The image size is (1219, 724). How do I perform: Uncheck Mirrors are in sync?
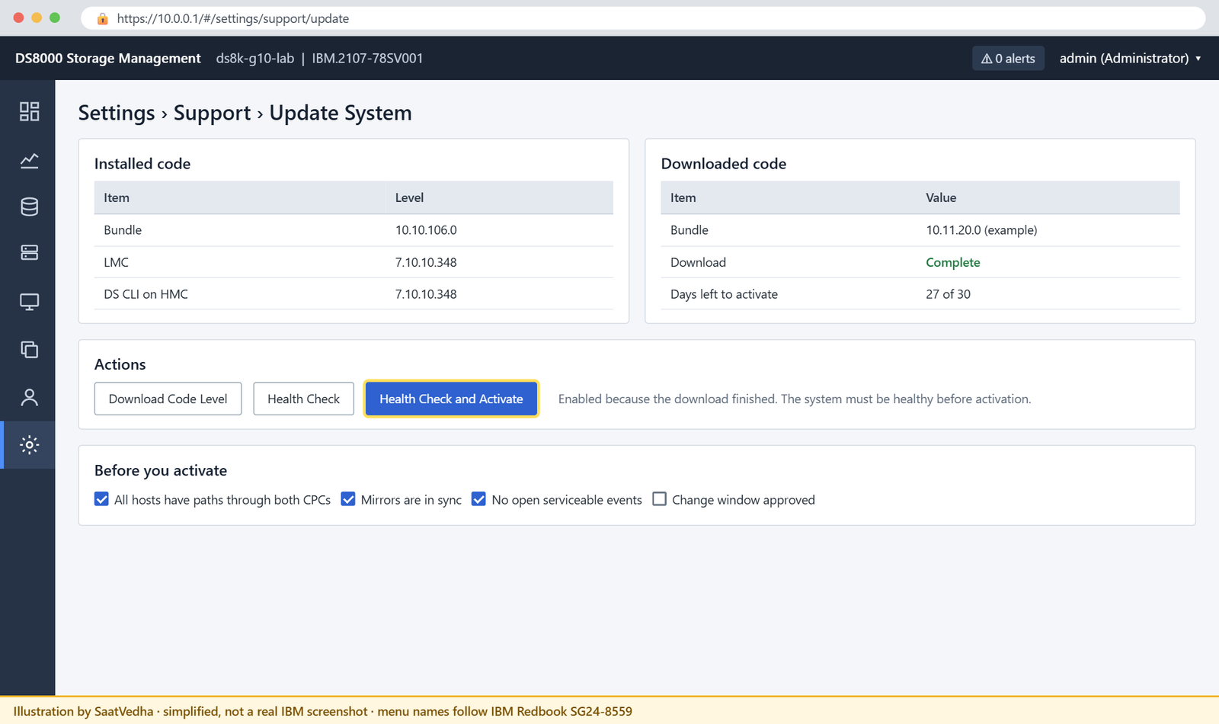[348, 499]
